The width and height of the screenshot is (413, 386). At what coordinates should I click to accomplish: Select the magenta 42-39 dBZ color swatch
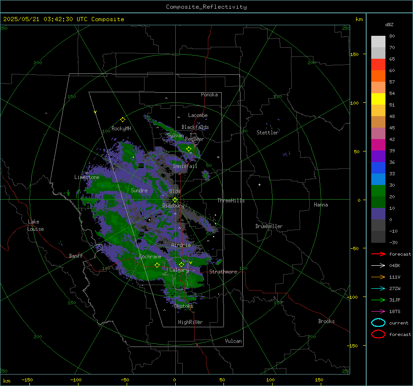[378, 145]
